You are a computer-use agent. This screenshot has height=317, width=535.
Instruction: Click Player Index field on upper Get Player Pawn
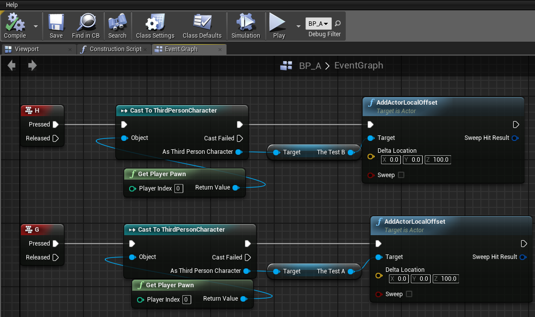pyautogui.click(x=178, y=189)
